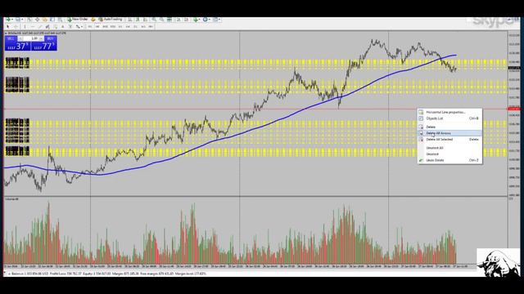This screenshot has width=524, height=294.
Task: Click the red horizontal line price label
Action: (514, 109)
